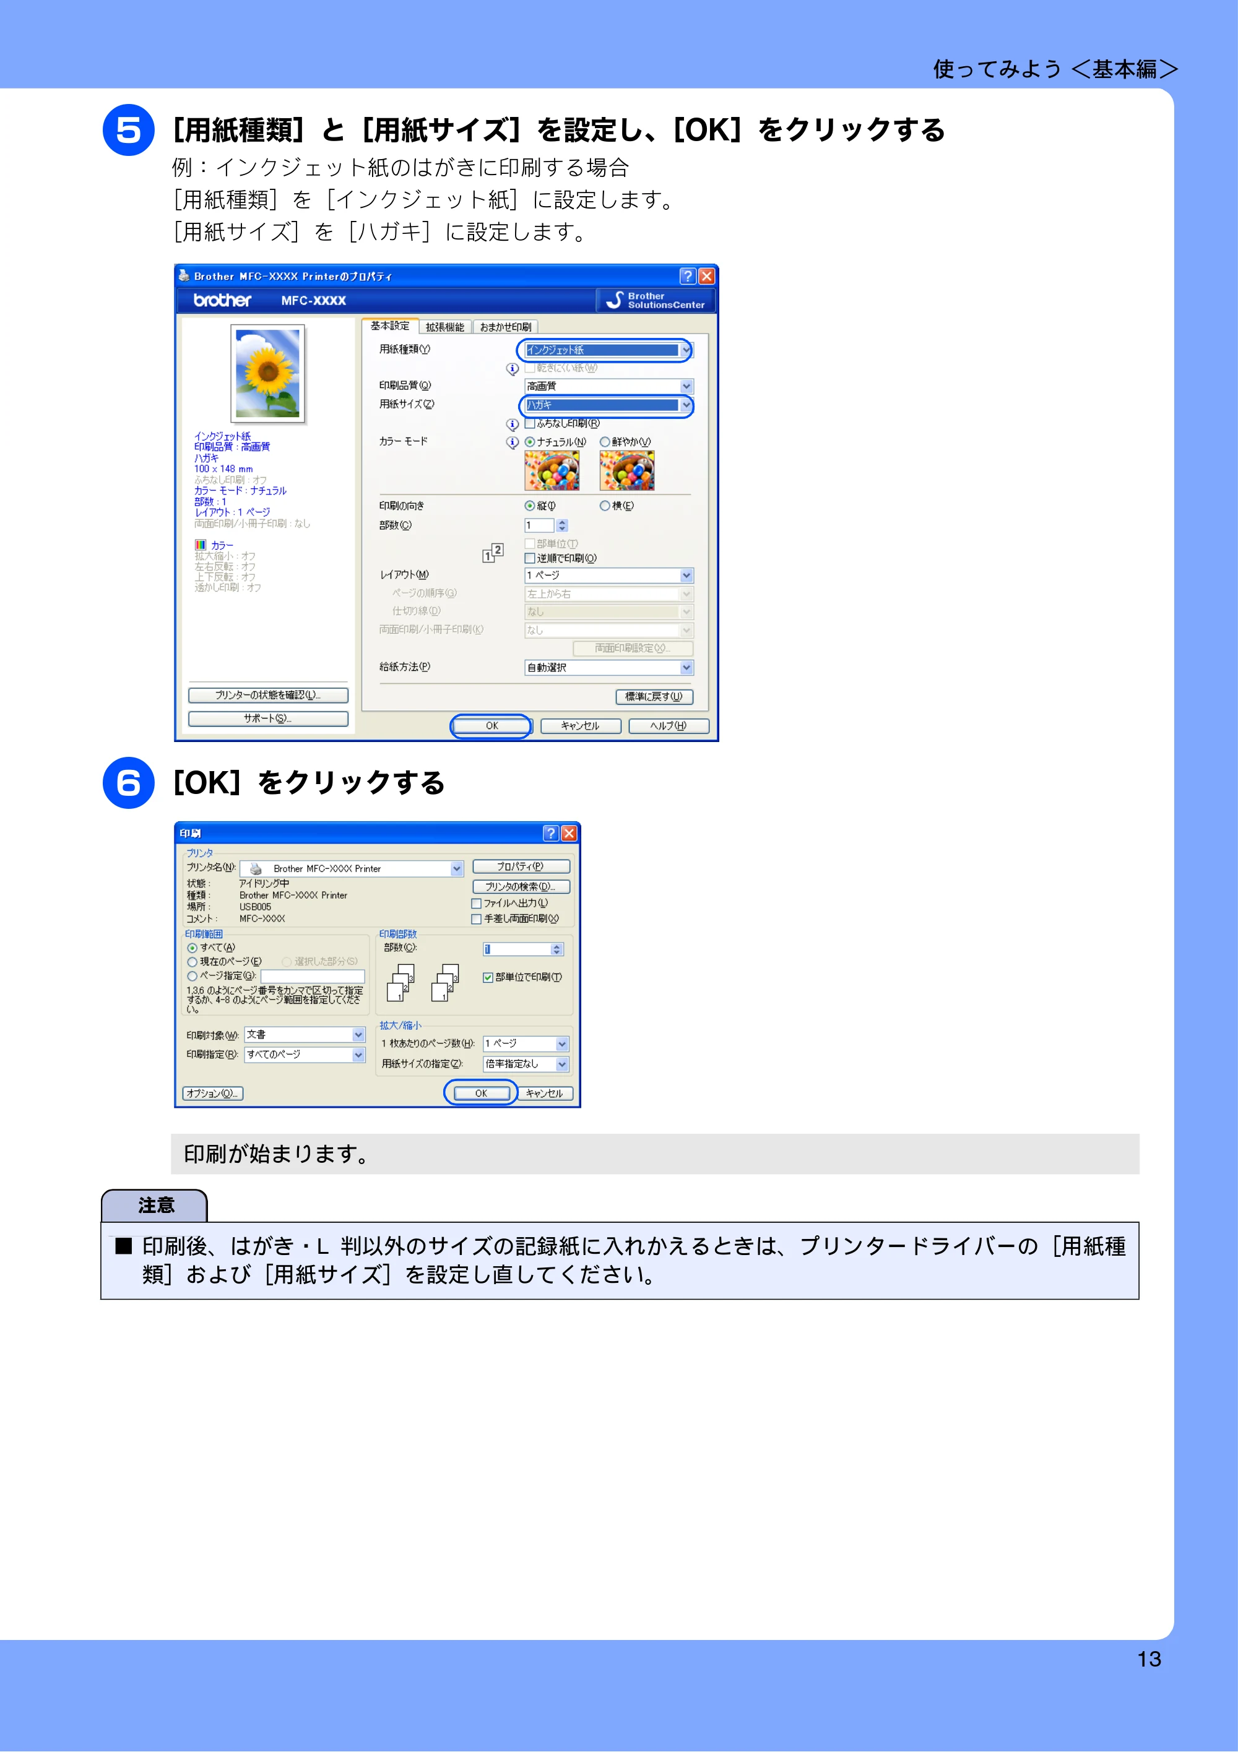The image size is (1238, 1752).
Task: Select 現在のページ radio button
Action: (193, 962)
